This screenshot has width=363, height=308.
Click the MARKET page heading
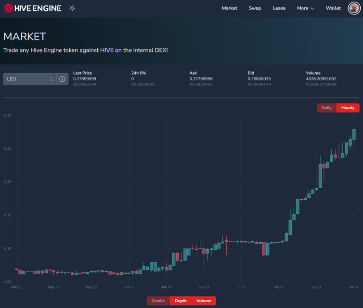pos(25,37)
